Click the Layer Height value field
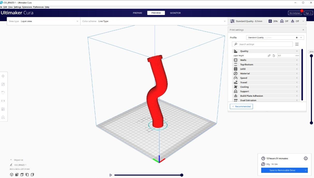 coord(289,55)
